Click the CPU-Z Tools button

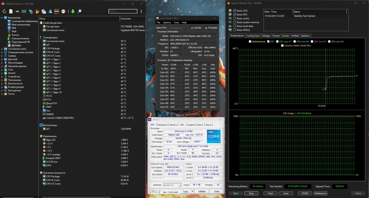(186, 192)
